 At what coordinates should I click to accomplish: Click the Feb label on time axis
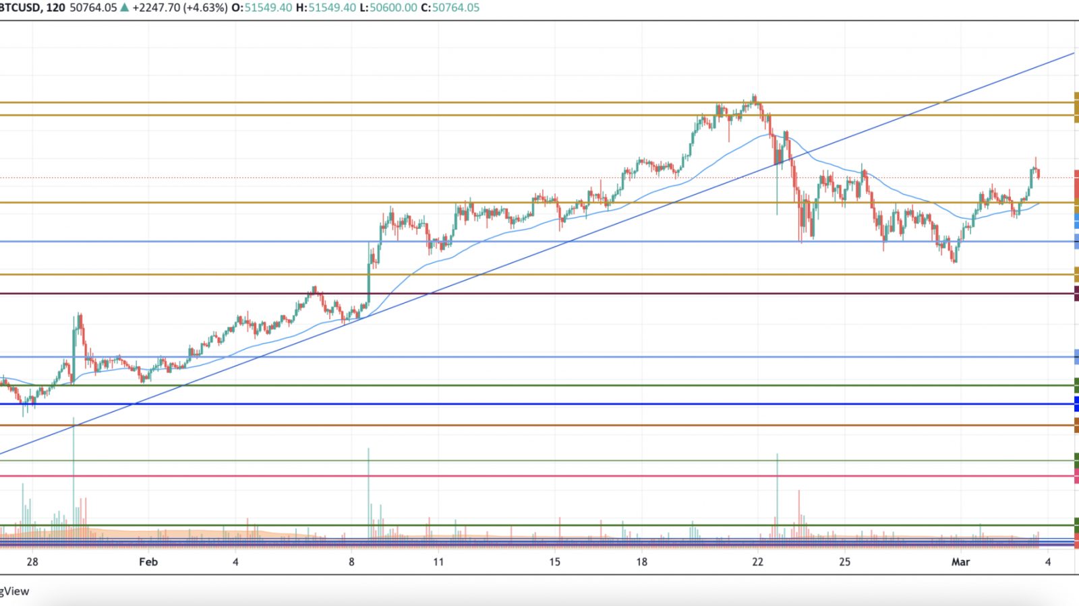148,562
